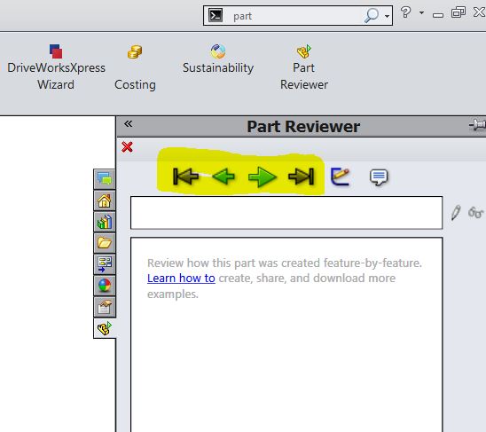The width and height of the screenshot is (486, 432).
Task: Restore down the SolidWorks window
Action: pos(459,12)
